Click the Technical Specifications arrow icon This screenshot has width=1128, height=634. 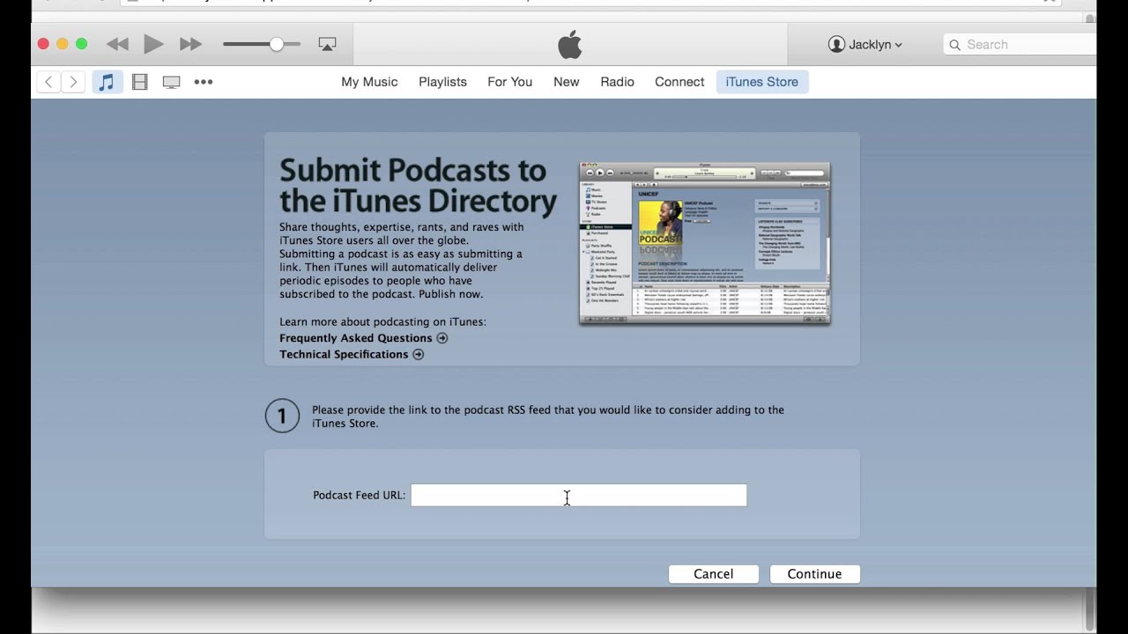pyautogui.click(x=419, y=354)
